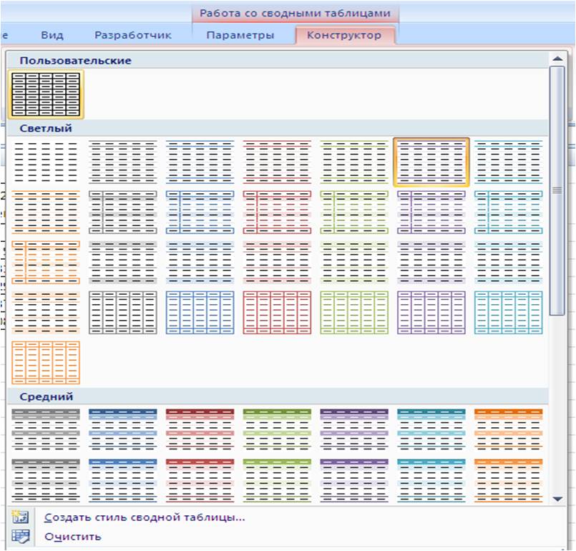Click the new PivotTable style icon
576x551 pixels.
pyautogui.click(x=20, y=517)
